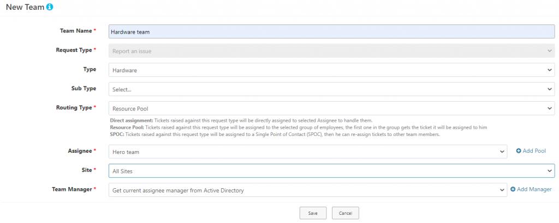559x223 pixels.
Task: Click the Add Manager link text
Action: pos(534,189)
